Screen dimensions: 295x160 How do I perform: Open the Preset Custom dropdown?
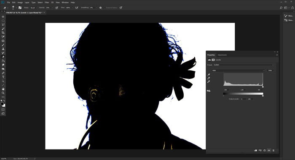(x=244, y=65)
